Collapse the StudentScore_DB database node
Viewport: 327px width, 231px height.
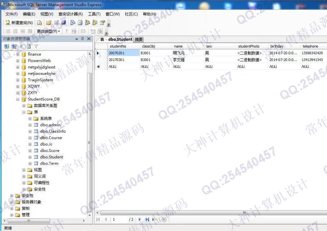click(x=18, y=99)
